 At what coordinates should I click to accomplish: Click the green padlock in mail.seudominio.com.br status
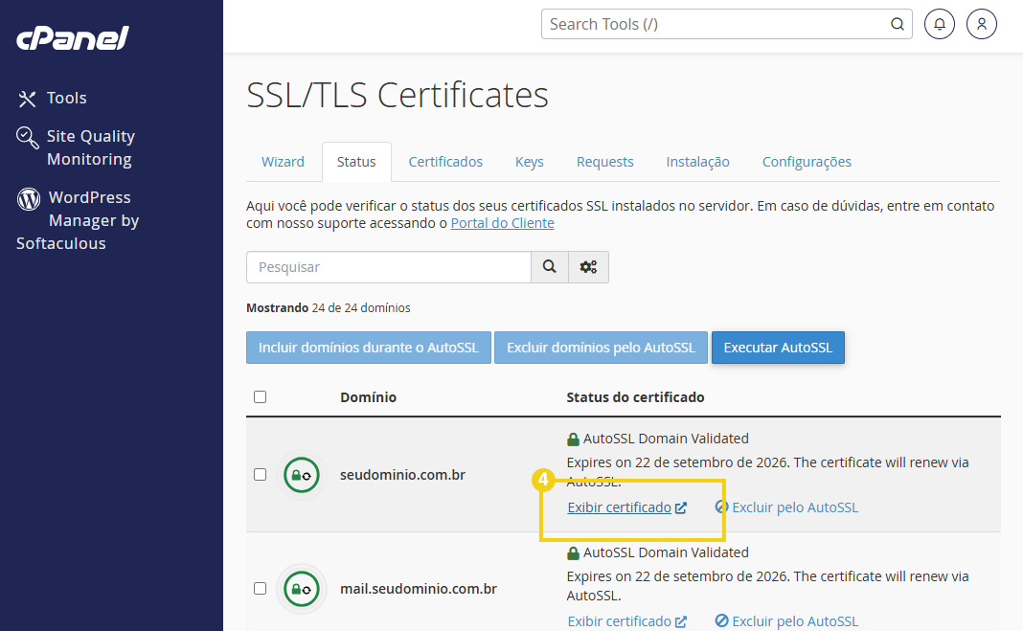pos(573,553)
